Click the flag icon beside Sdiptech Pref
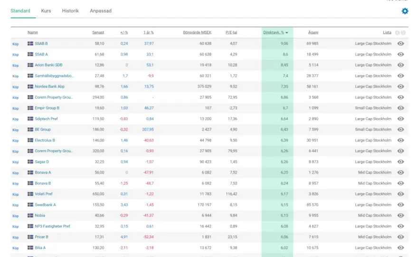This screenshot has height=257, width=418. click(x=30, y=119)
